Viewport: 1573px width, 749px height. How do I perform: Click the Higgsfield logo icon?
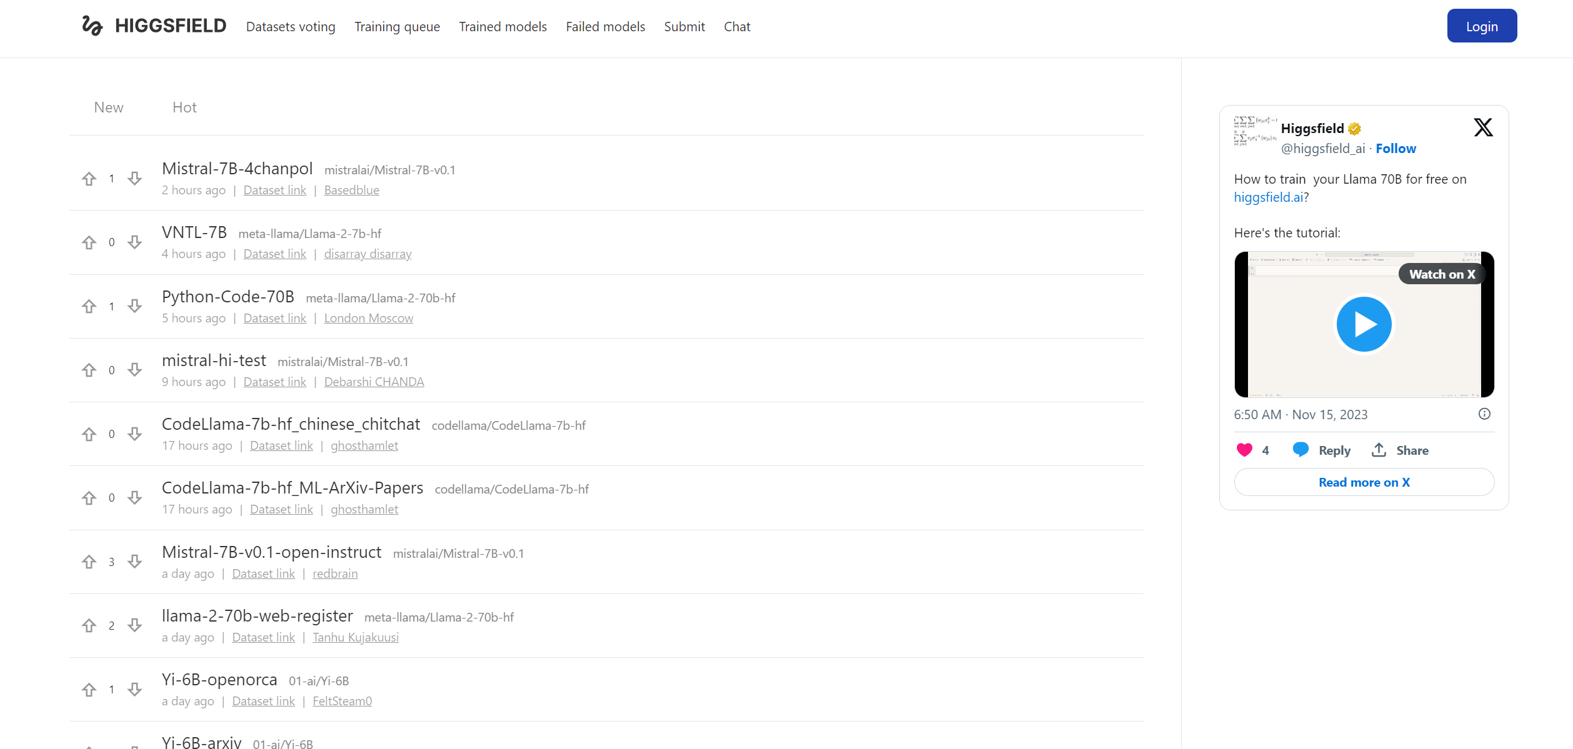click(x=92, y=26)
